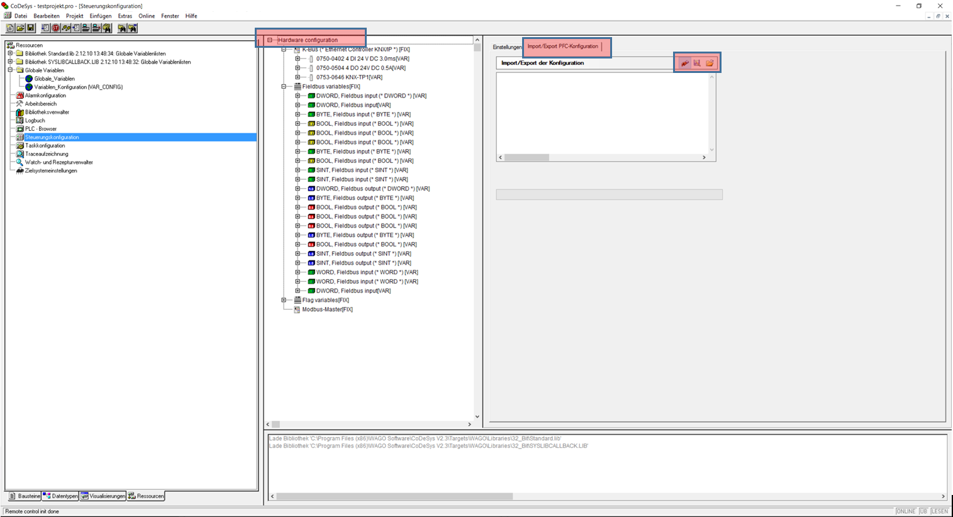Click the red import configuration icon
953x517 pixels.
click(x=685, y=63)
